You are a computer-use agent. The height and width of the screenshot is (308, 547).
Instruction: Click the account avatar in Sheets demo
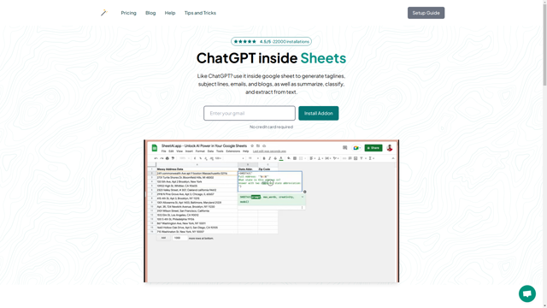390,148
